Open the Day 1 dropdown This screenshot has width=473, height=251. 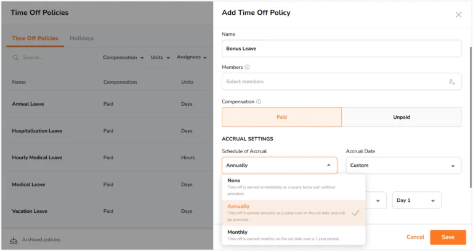point(416,201)
